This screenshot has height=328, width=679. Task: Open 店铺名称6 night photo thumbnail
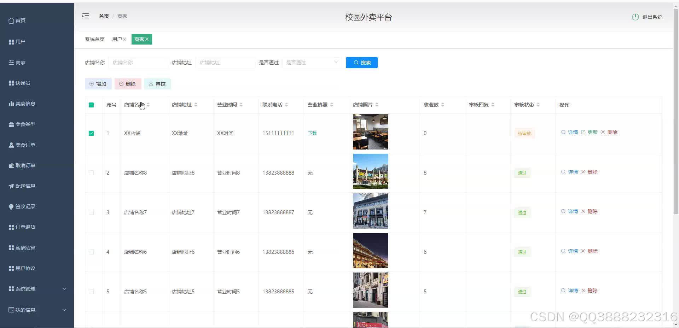[370, 251]
